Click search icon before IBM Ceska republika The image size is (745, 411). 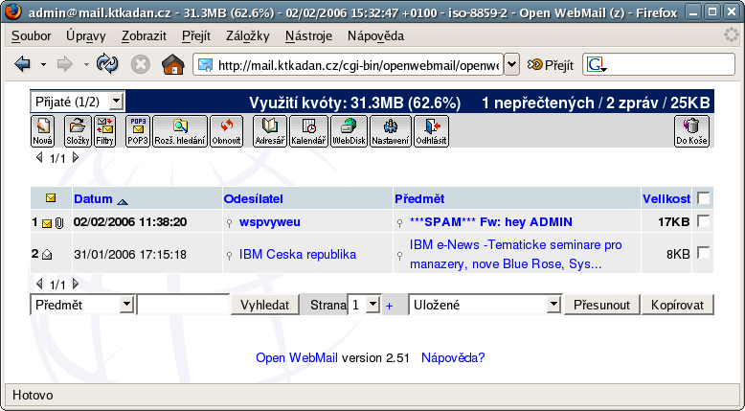click(229, 256)
